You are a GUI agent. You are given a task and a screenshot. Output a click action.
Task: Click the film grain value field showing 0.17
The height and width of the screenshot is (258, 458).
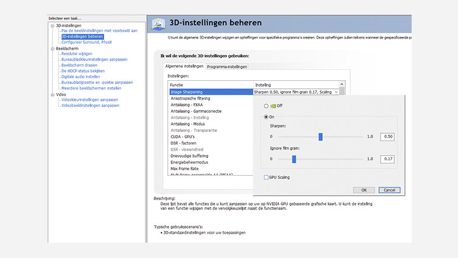[x=387, y=159]
